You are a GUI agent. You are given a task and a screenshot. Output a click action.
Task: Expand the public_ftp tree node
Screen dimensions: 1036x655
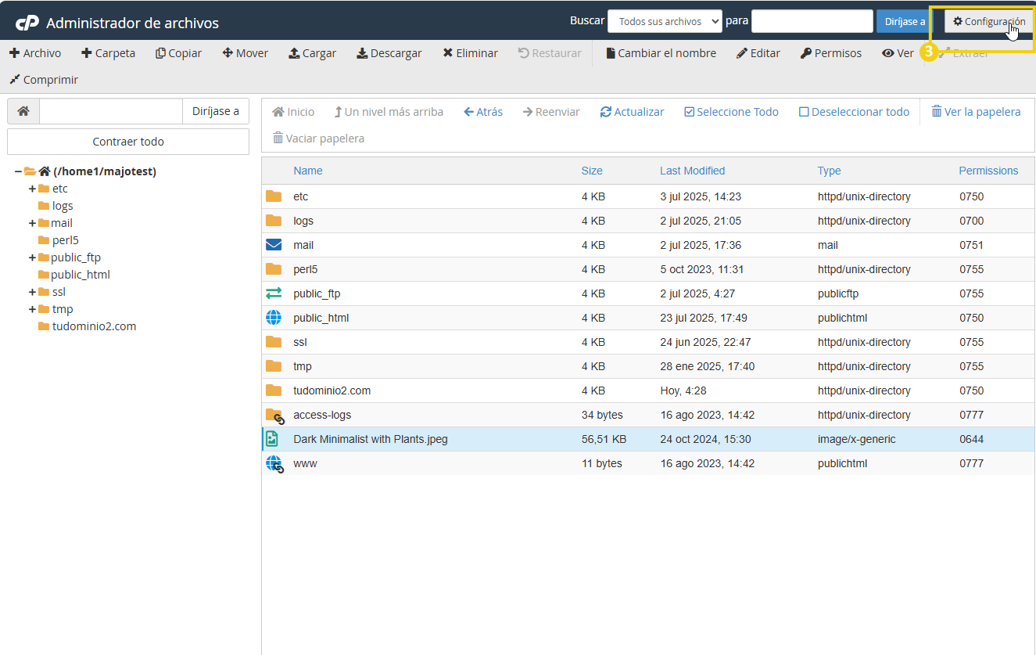pos(32,257)
